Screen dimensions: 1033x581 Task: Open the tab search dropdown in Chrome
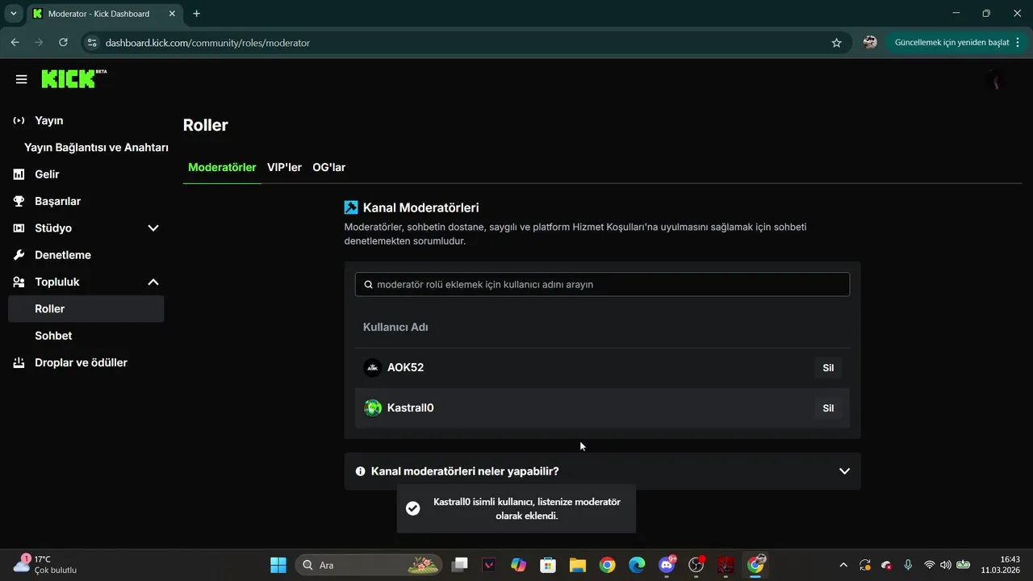pyautogui.click(x=14, y=14)
